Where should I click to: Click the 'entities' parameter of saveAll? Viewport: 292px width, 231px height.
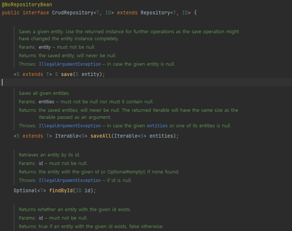pos(161,136)
